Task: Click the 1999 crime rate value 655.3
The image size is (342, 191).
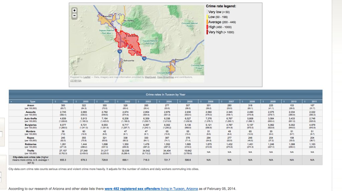Action: tap(63, 160)
